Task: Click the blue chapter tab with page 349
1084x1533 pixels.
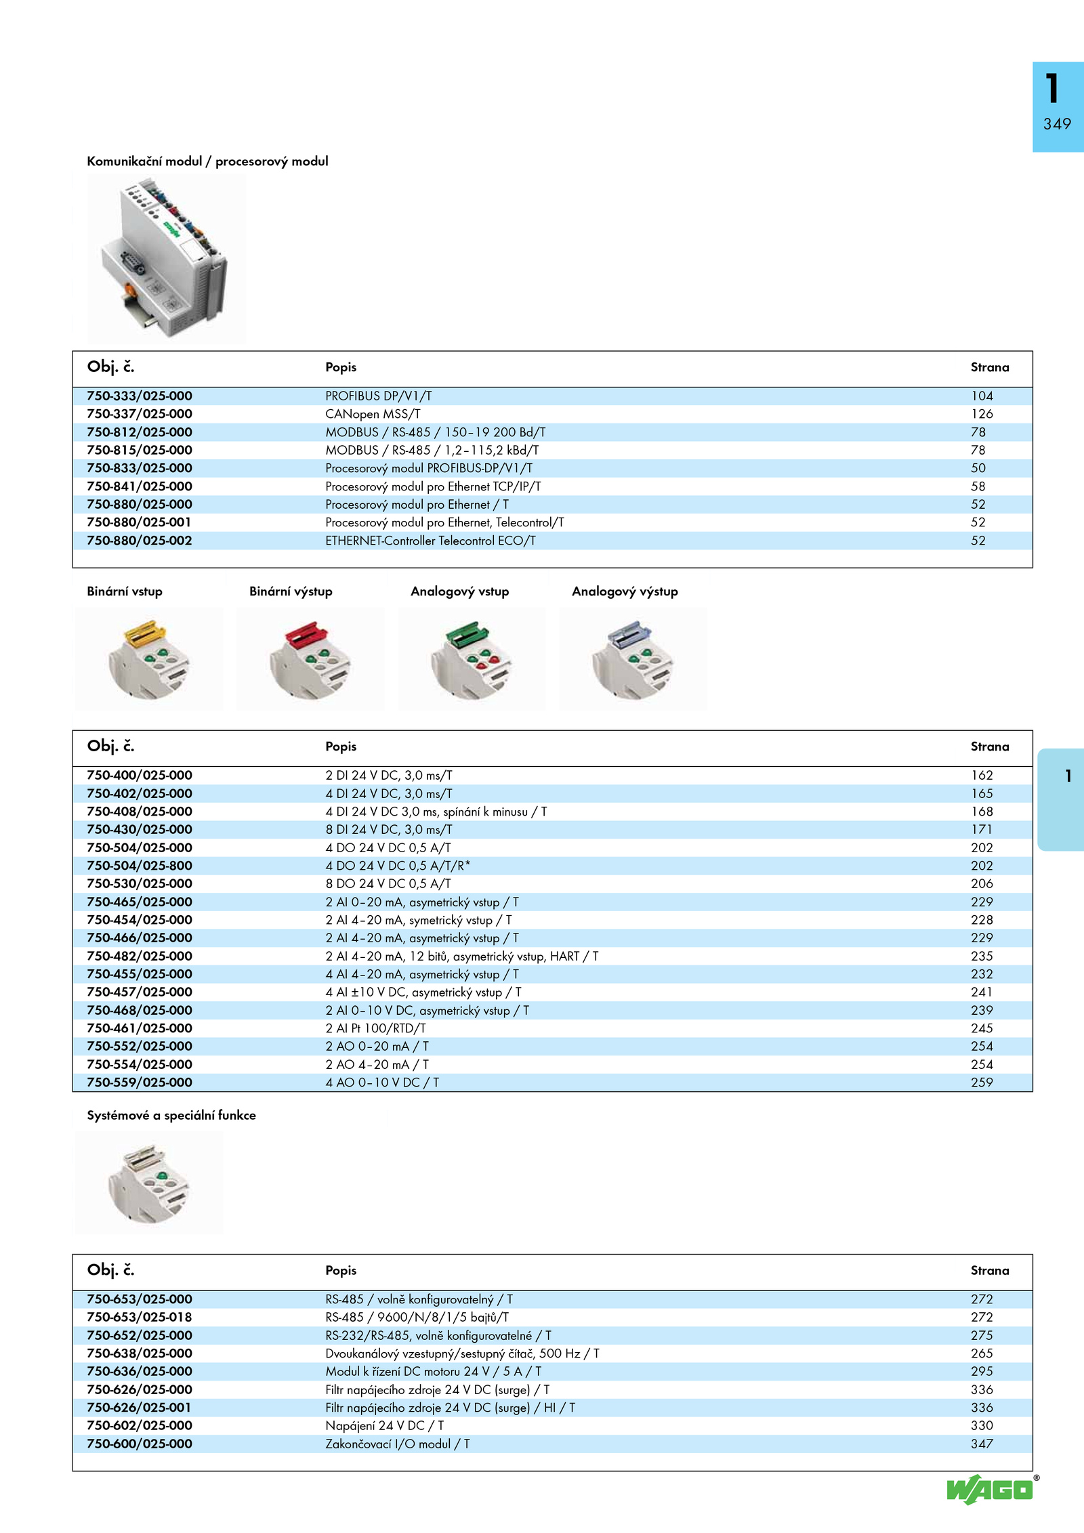Action: tap(1058, 107)
